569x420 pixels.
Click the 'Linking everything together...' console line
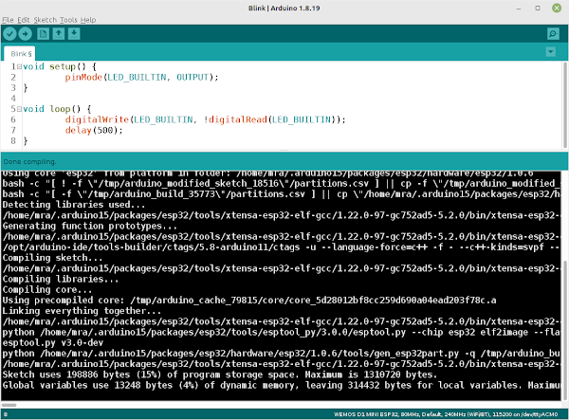tap(82, 311)
